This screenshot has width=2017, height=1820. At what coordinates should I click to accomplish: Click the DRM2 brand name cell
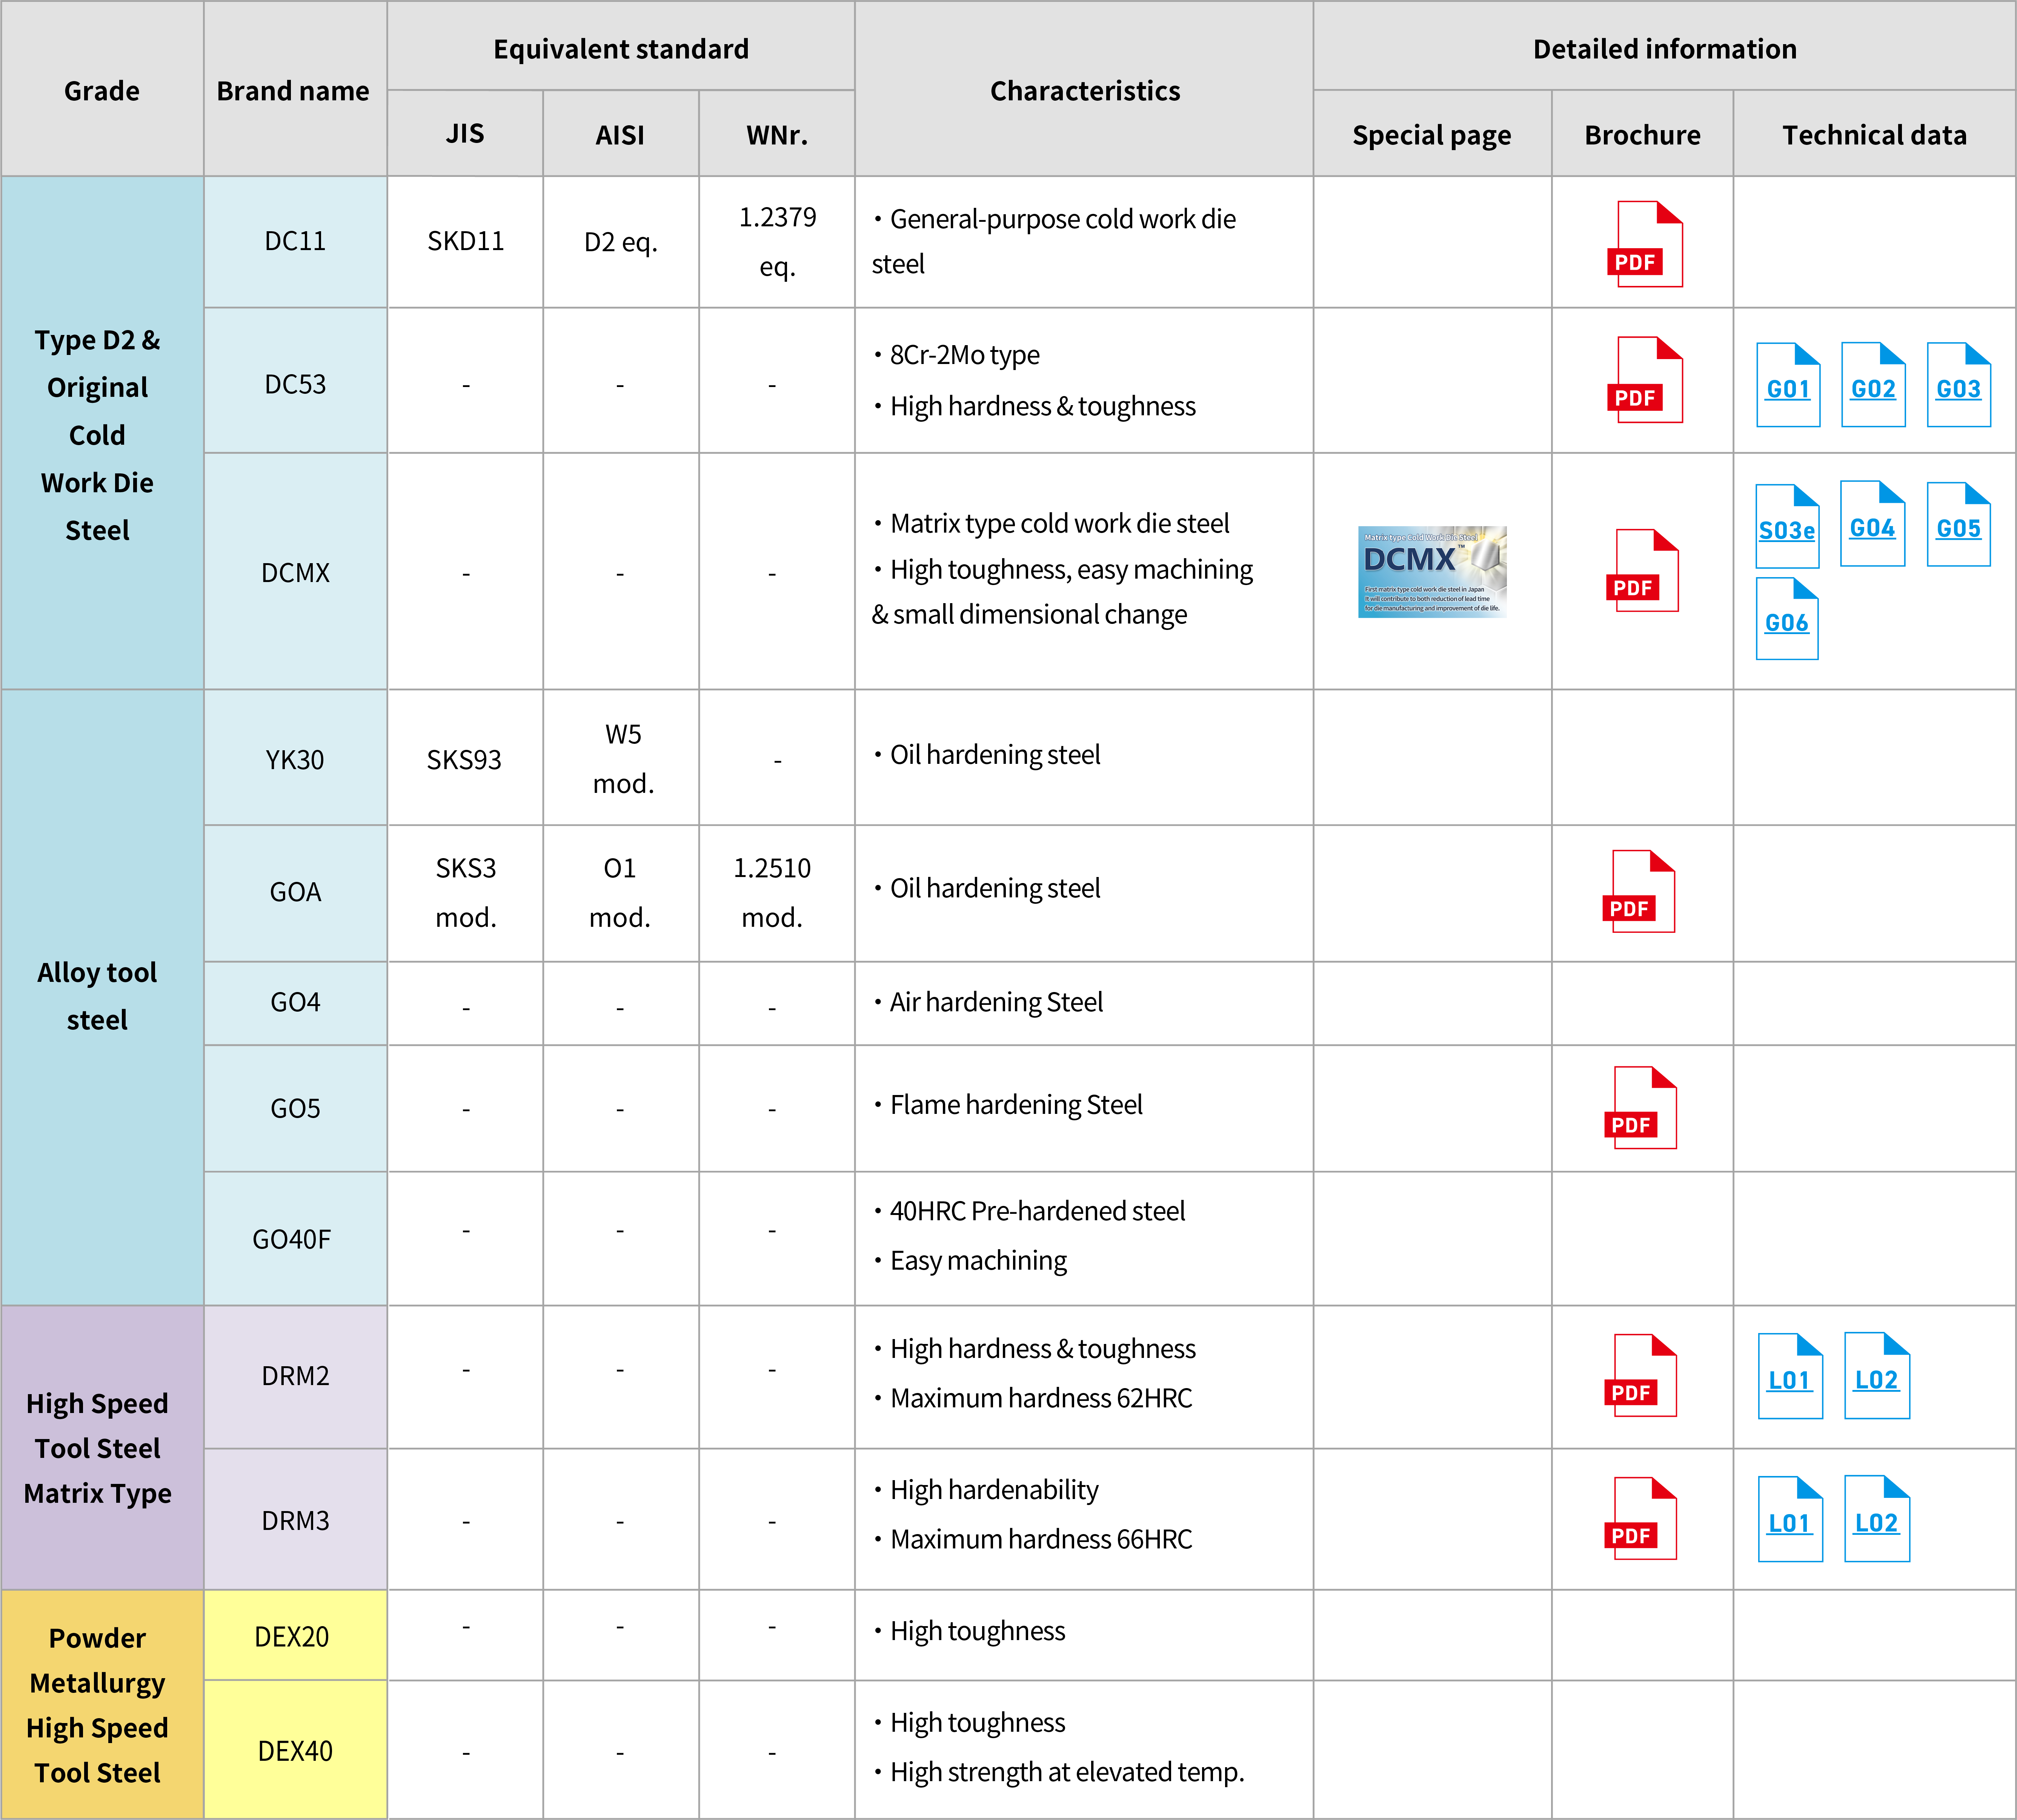pyautogui.click(x=295, y=1377)
